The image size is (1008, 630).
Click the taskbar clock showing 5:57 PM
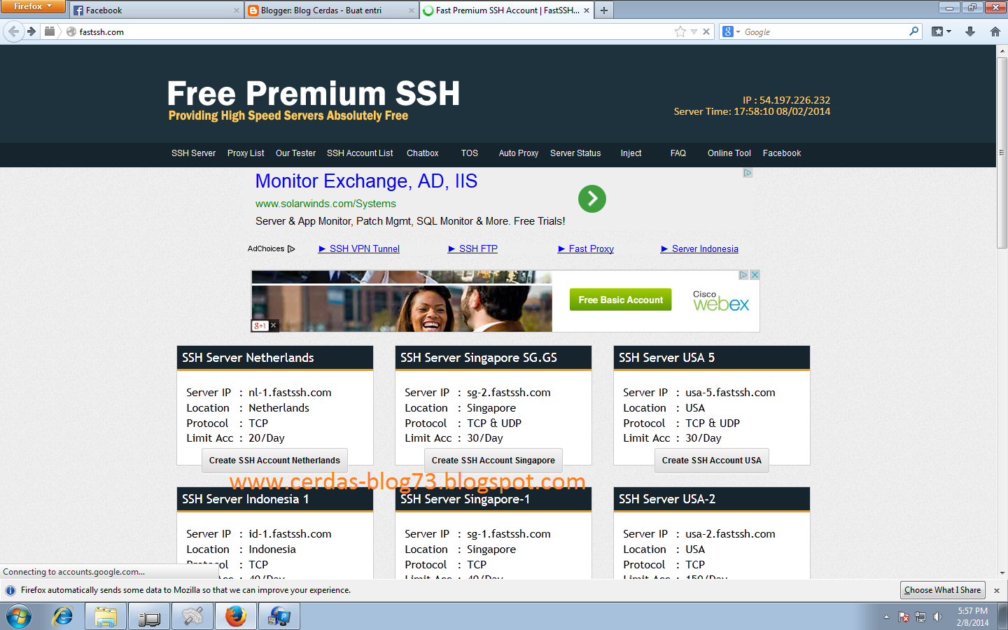pos(973,617)
